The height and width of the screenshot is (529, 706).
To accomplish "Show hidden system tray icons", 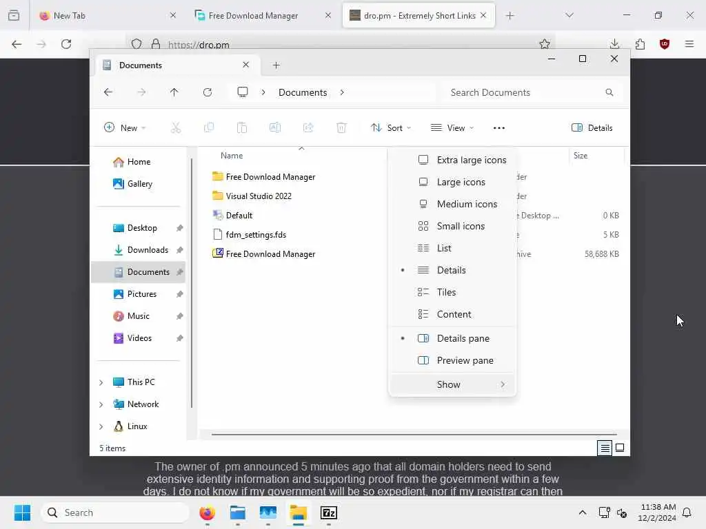I will [582, 512].
